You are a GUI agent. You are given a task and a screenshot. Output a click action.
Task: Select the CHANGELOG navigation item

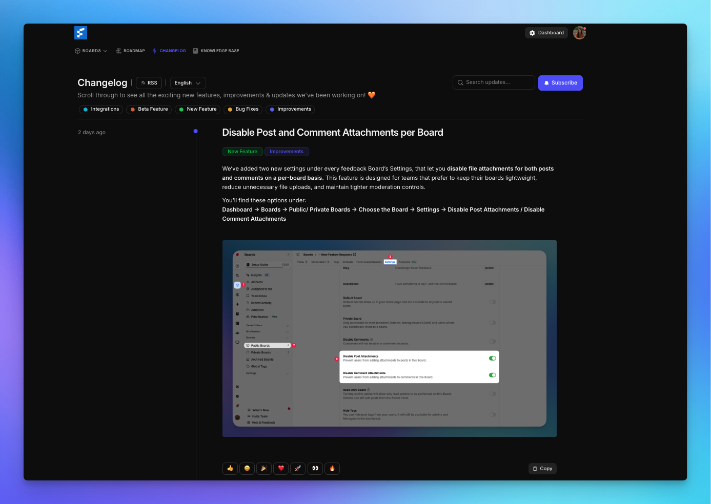(x=169, y=51)
